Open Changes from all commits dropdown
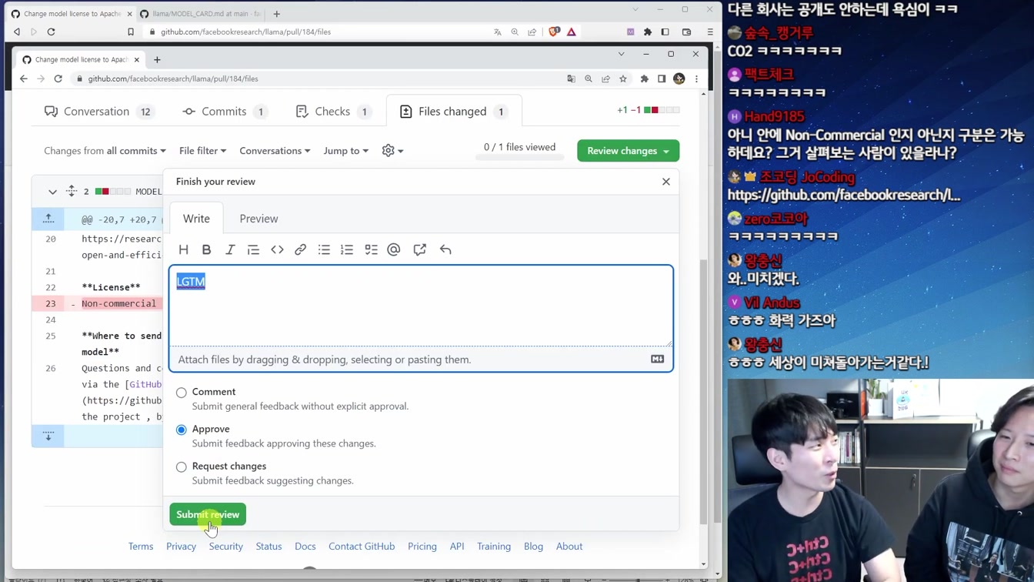 [x=105, y=151]
